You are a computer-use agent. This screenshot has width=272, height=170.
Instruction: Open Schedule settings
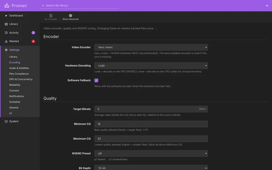pos(15,102)
